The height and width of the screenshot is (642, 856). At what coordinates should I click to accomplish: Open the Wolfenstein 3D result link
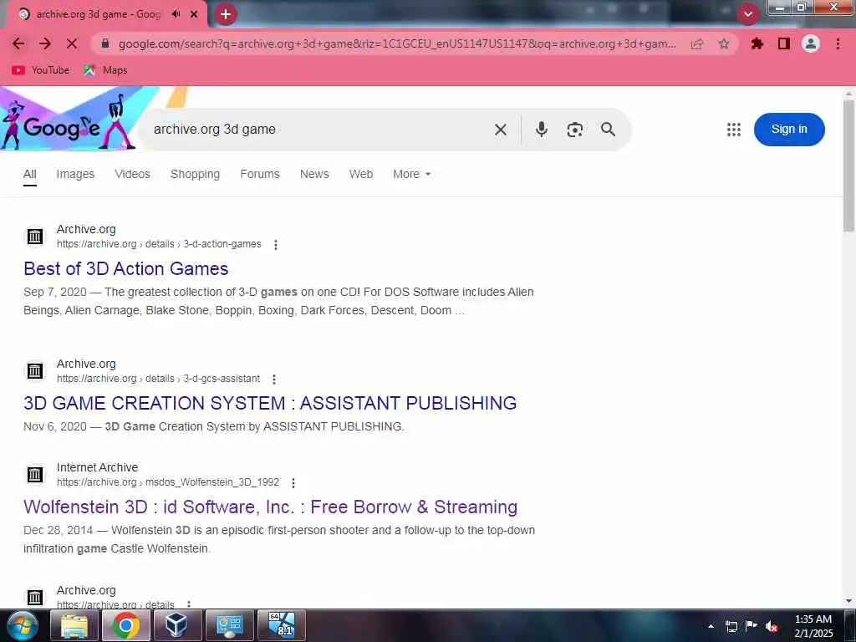270,507
